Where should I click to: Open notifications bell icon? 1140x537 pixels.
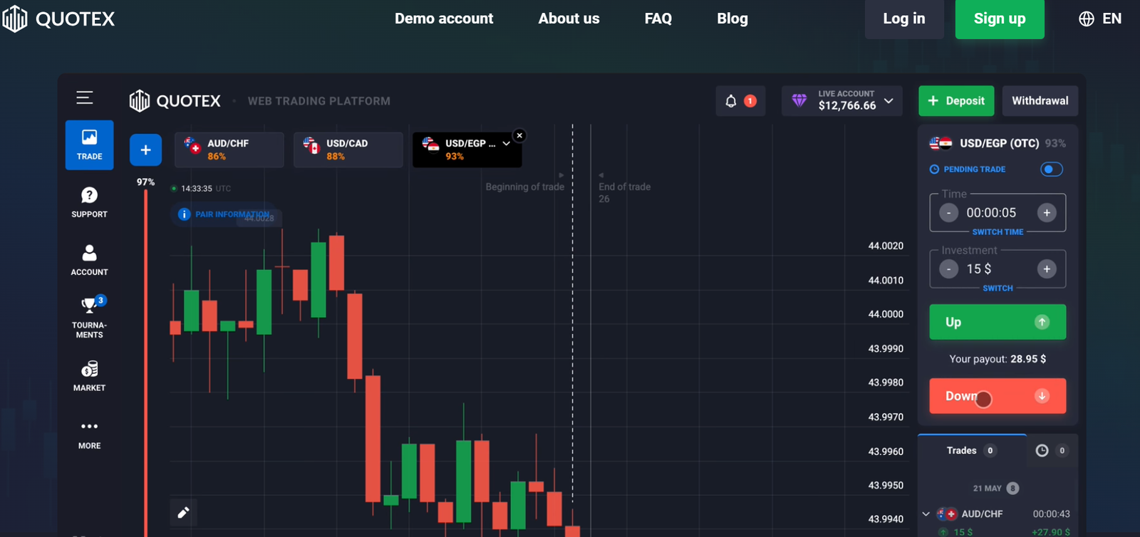tap(731, 101)
